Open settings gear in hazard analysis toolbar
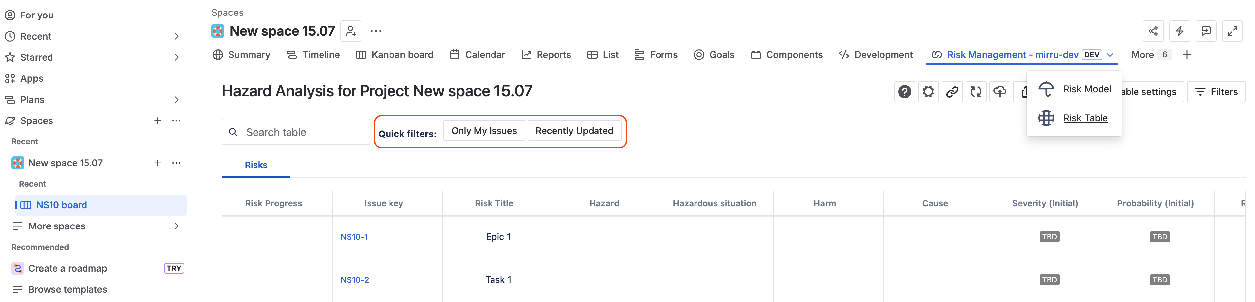 pyautogui.click(x=928, y=91)
